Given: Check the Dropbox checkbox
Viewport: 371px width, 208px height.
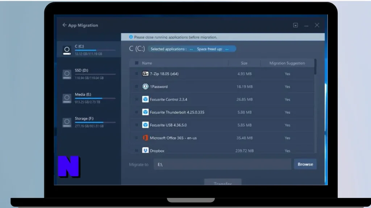Looking at the screenshot, I should (137, 151).
